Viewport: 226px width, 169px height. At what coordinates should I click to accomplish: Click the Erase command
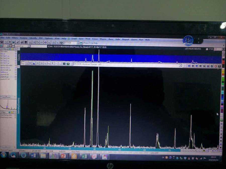point(95,39)
